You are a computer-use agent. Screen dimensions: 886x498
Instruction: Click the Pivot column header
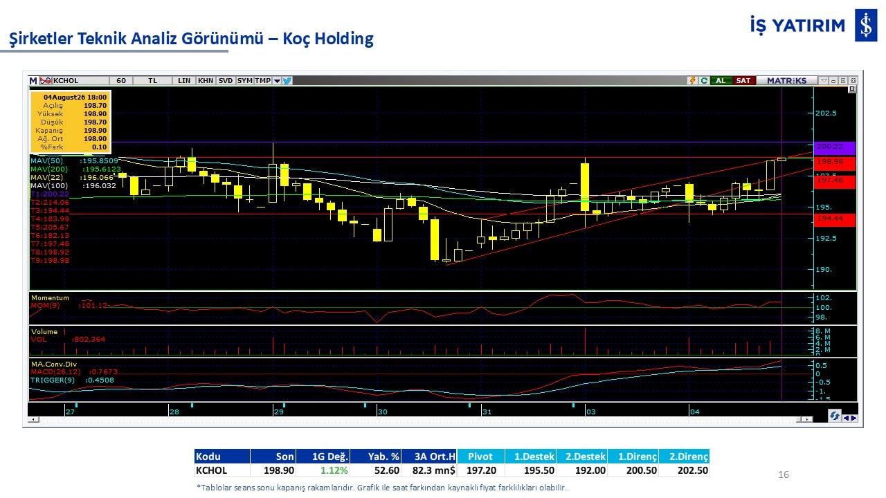tap(480, 456)
